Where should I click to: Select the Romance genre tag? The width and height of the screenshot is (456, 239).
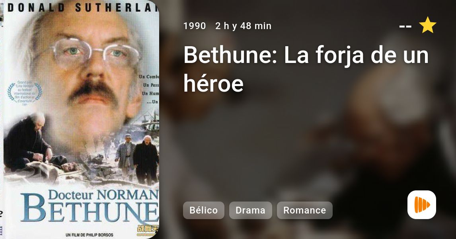(304, 210)
